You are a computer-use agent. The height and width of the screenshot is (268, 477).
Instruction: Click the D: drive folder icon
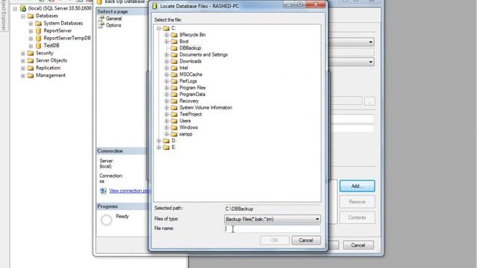166,141
